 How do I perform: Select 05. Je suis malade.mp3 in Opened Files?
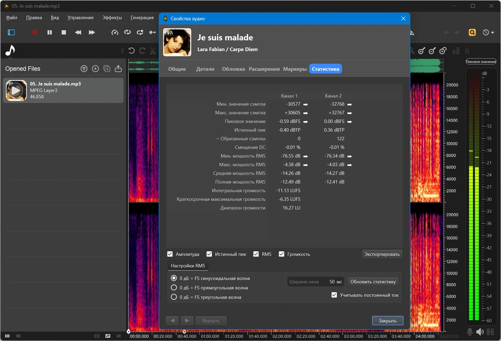click(x=63, y=90)
